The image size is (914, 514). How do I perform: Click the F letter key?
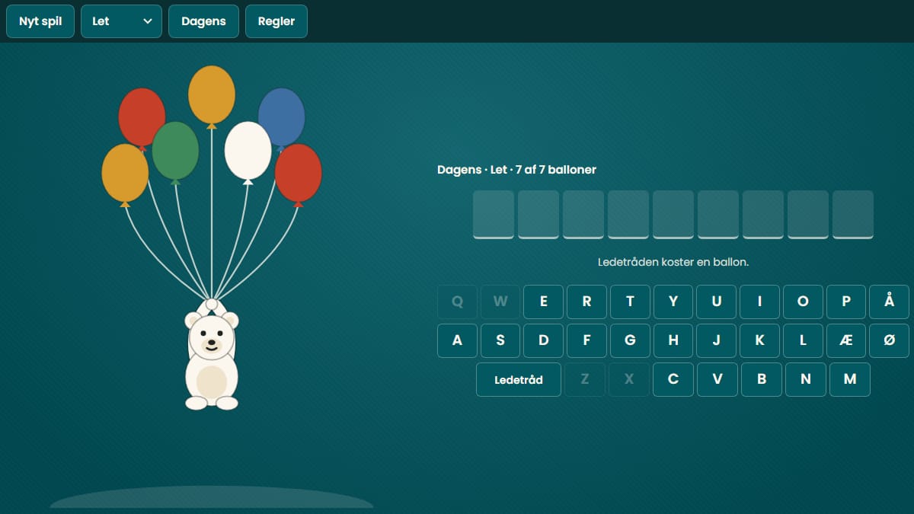586,340
